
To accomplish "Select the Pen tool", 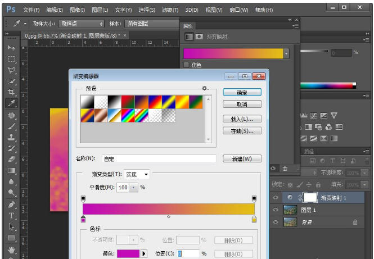I will click(11, 205).
